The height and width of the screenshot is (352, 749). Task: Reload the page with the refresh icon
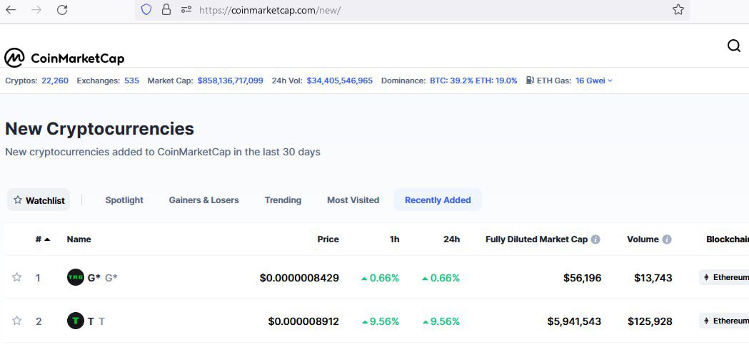coord(62,9)
